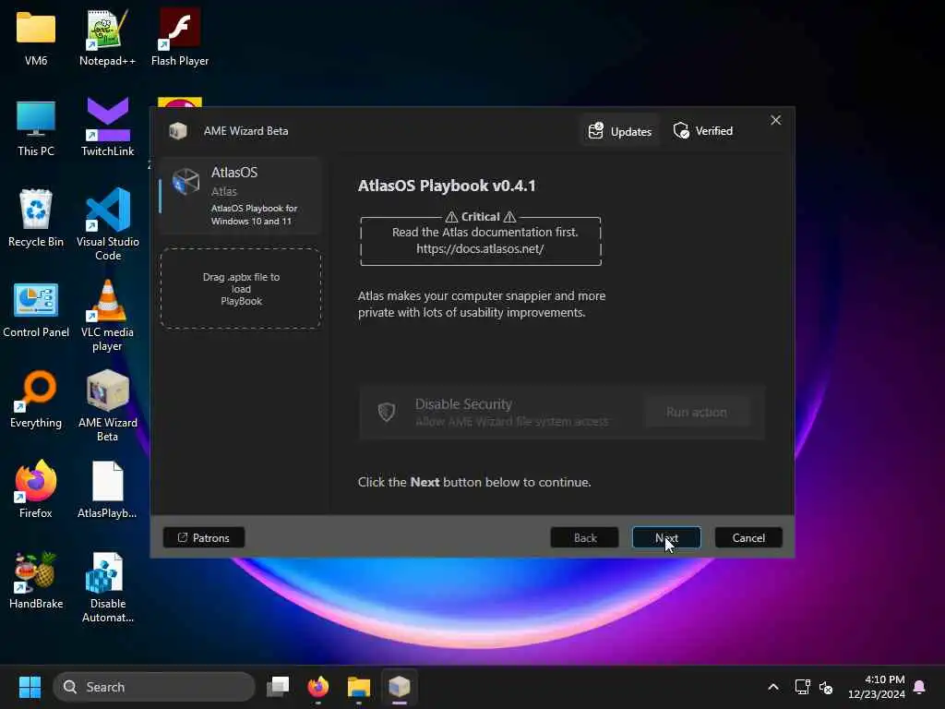This screenshot has height=709, width=945.
Task: Click the muted volume tray icon
Action: [826, 687]
